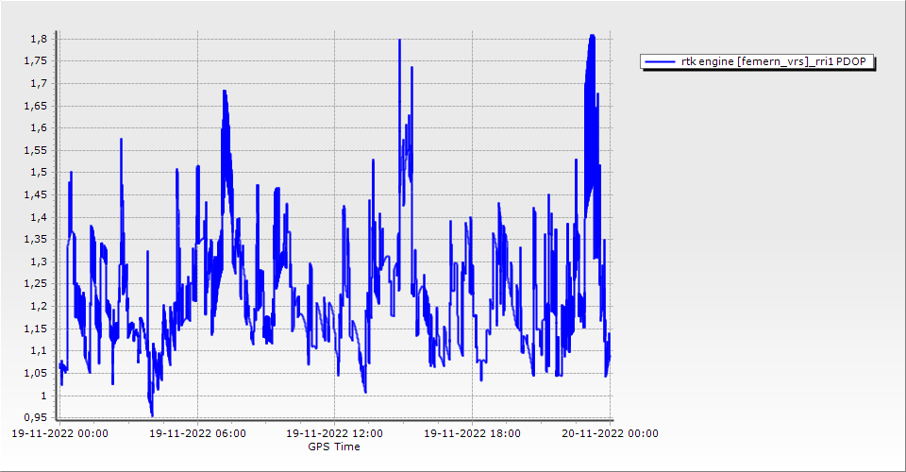Click the blue line sample in legend

pos(660,61)
